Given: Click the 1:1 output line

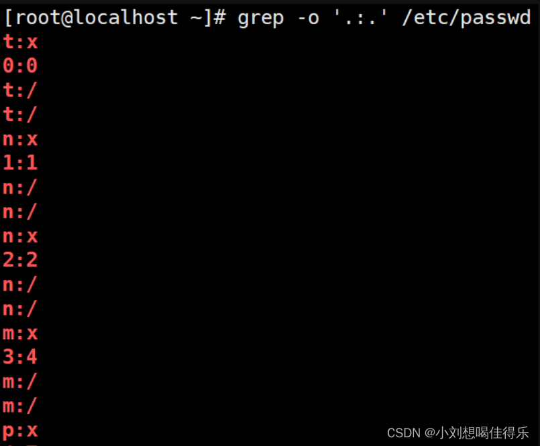Looking at the screenshot, I should (x=20, y=163).
